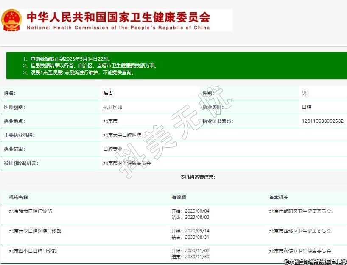Click the 执业地点 value 北京市

[x=110, y=121]
